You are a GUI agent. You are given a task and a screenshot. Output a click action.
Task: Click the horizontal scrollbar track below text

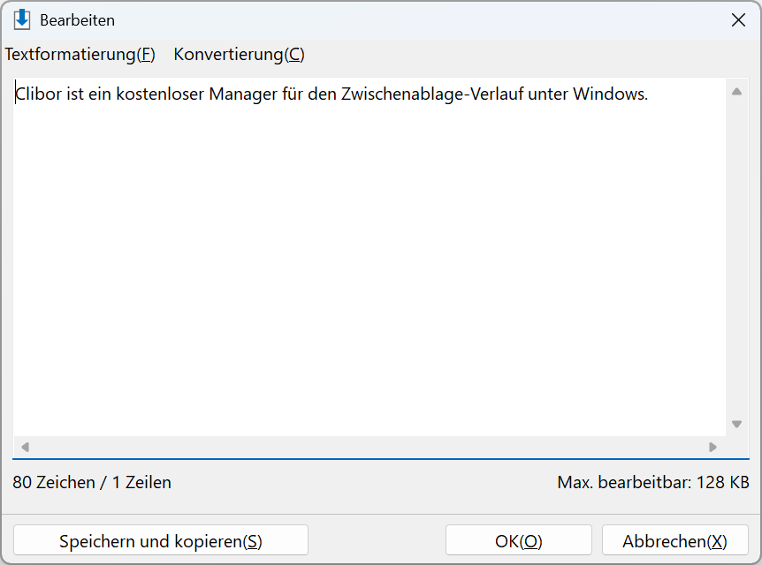coord(370,447)
